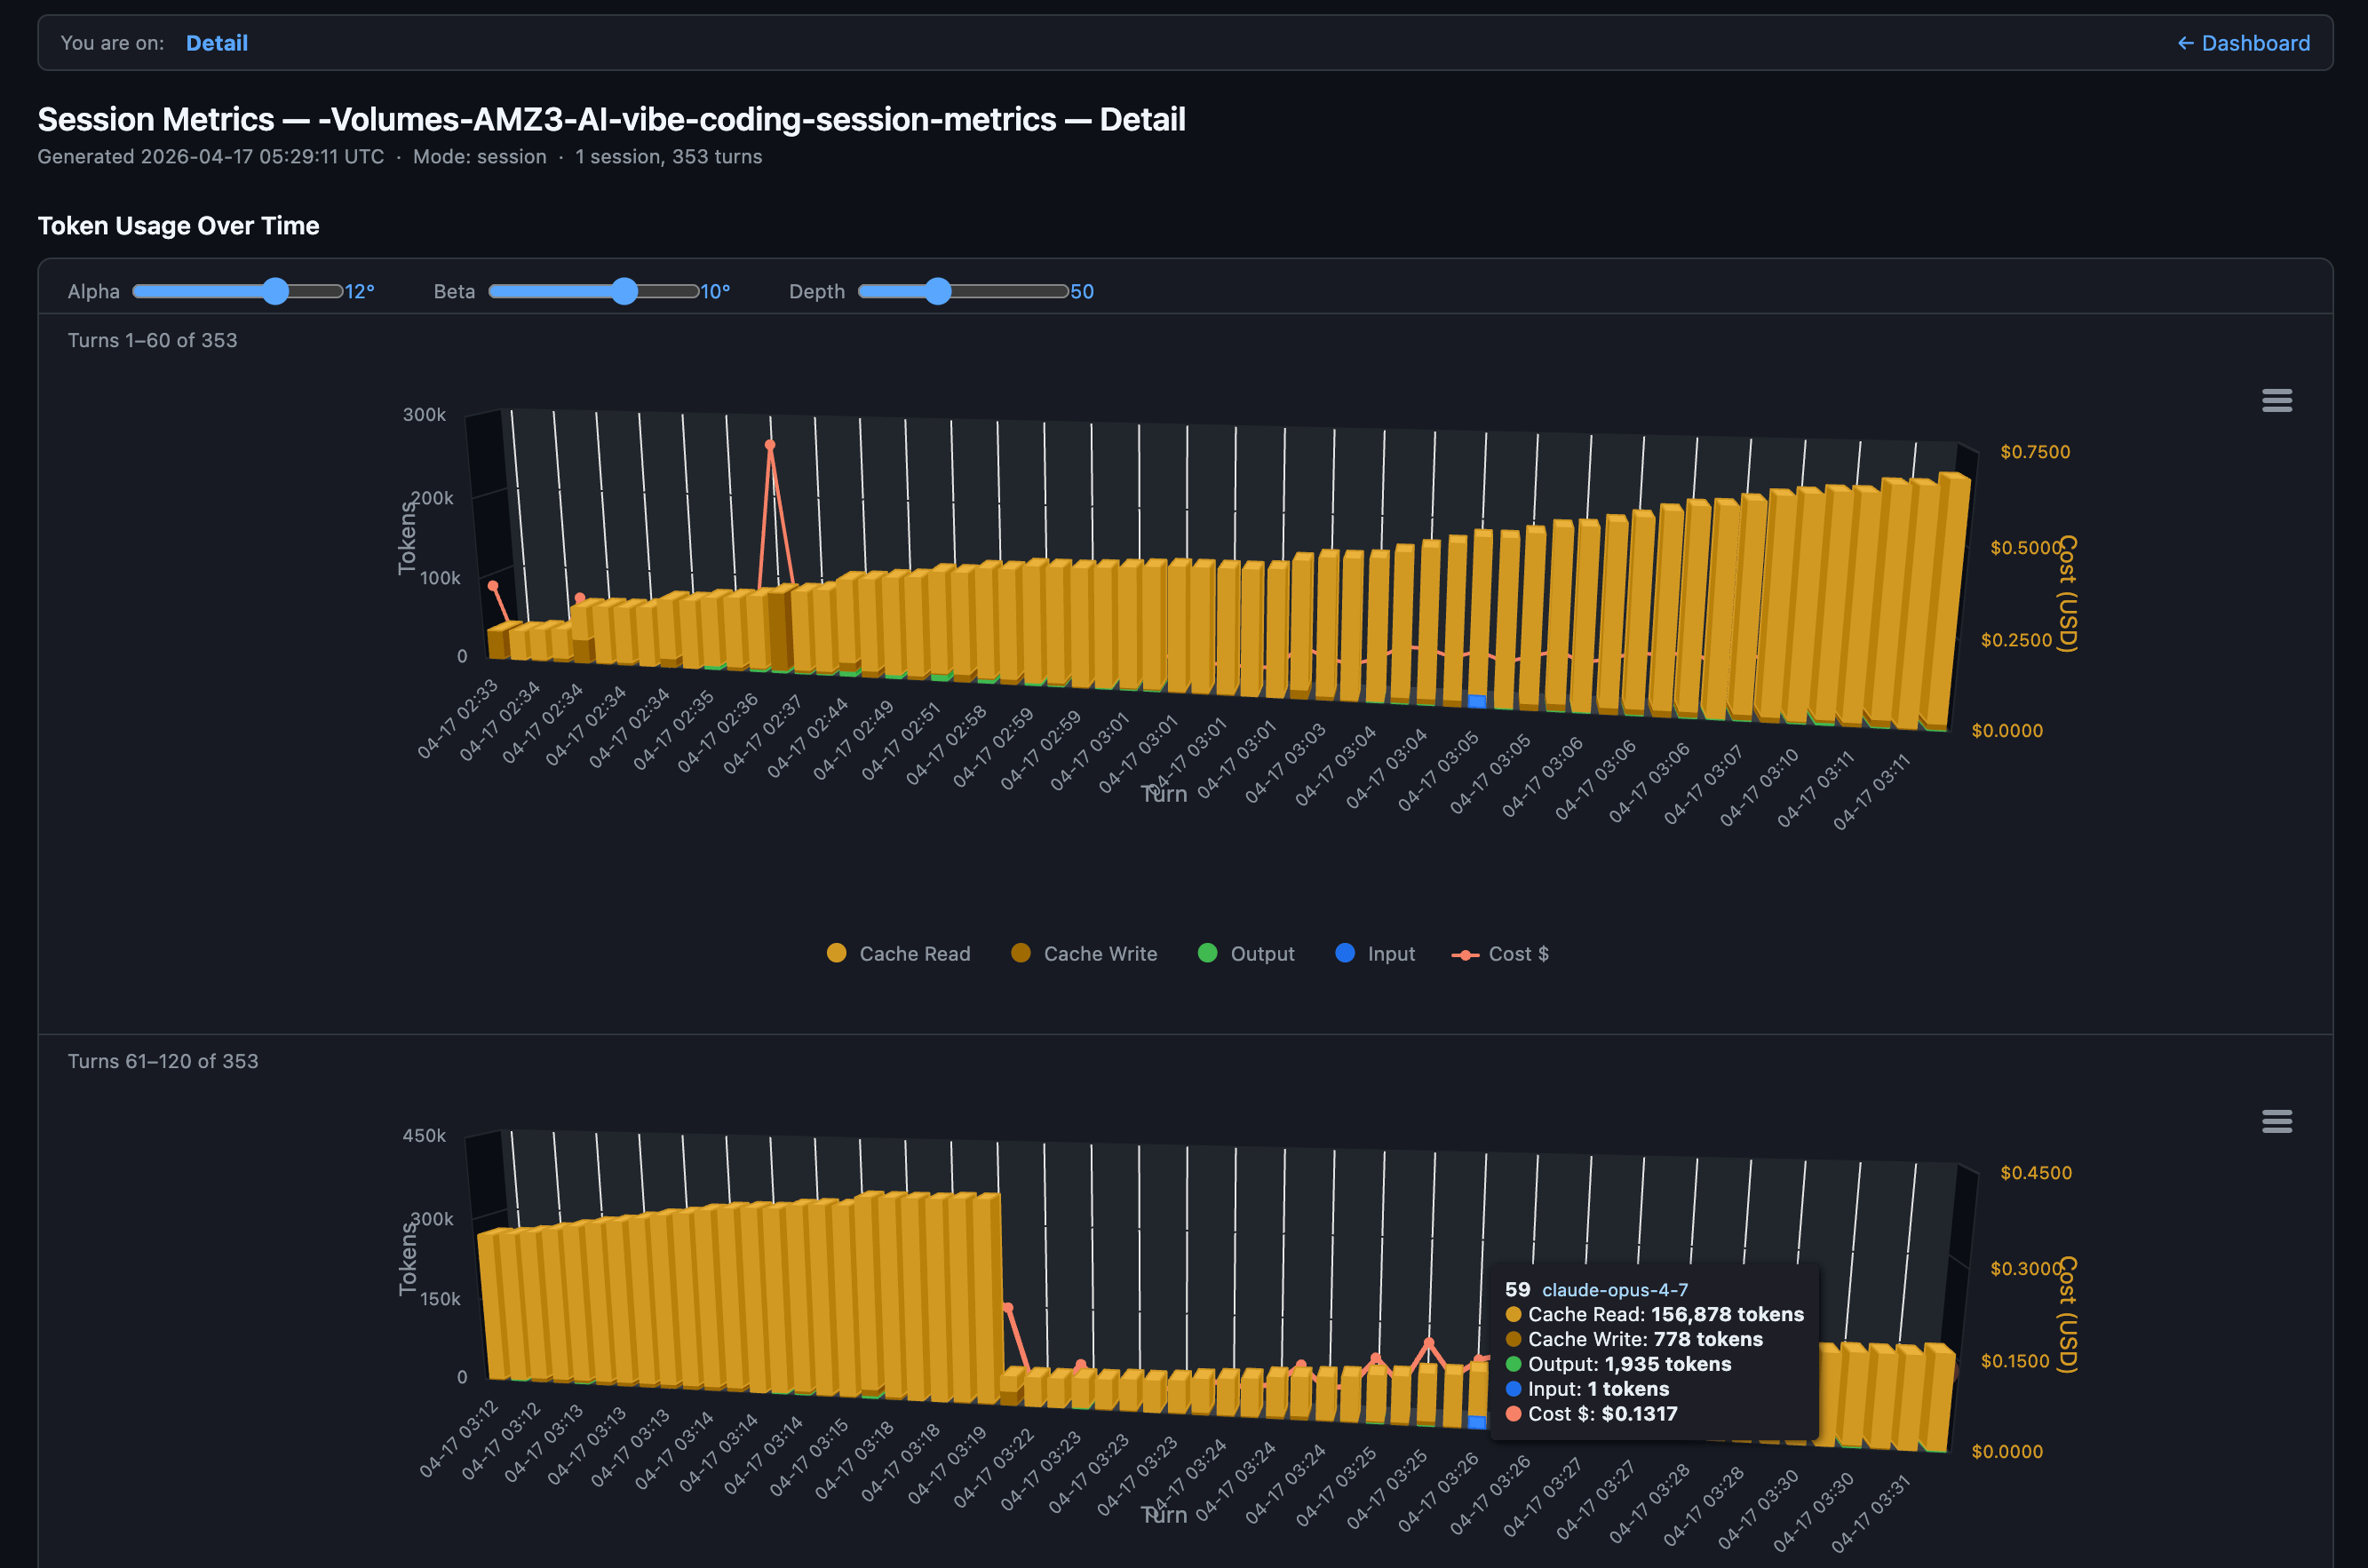Click the Beta angle slider handle

click(624, 291)
